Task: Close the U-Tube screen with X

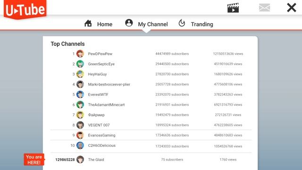Action: point(292,8)
